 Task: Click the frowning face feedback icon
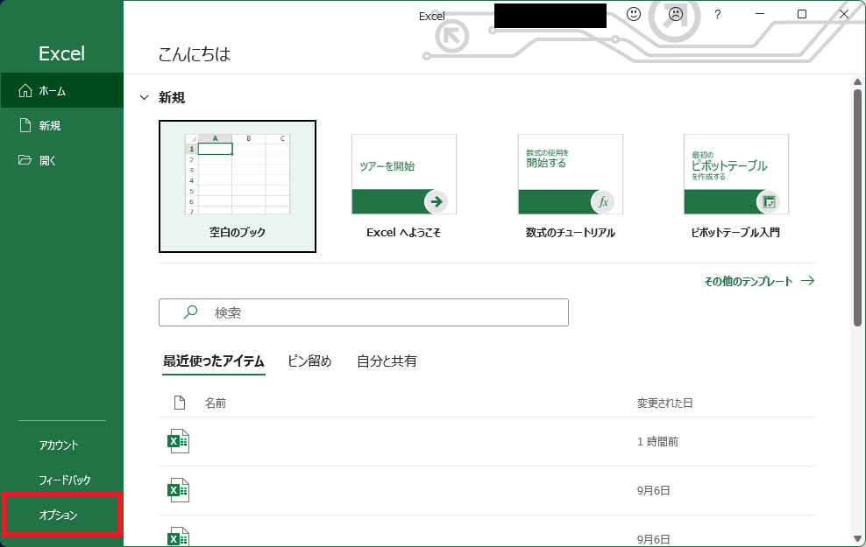[676, 15]
